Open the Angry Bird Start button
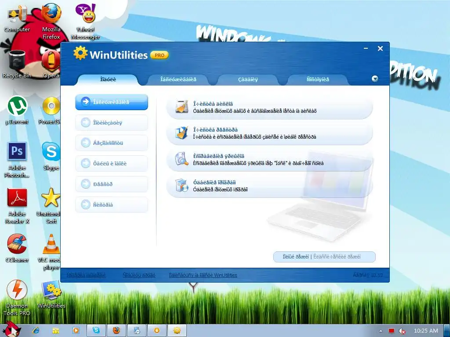450x337 pixels. [11, 329]
